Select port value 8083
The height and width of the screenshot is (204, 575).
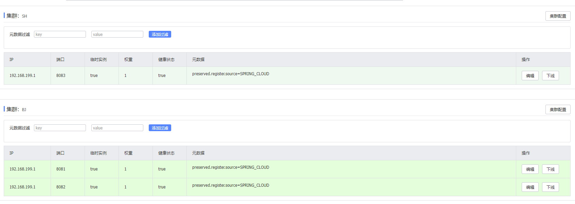click(x=61, y=76)
